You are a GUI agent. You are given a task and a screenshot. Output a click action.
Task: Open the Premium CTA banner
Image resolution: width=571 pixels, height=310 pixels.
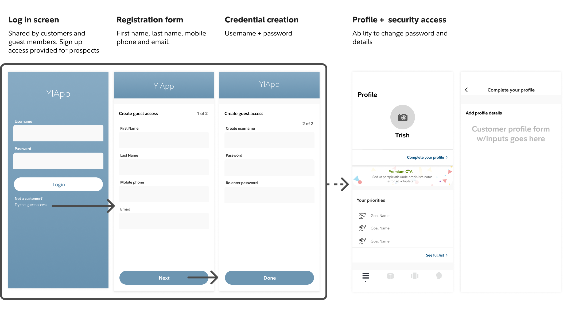pyautogui.click(x=402, y=176)
